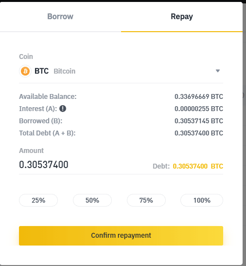
Task: Click the orange Bitcoin logo icon
Action: point(25,71)
